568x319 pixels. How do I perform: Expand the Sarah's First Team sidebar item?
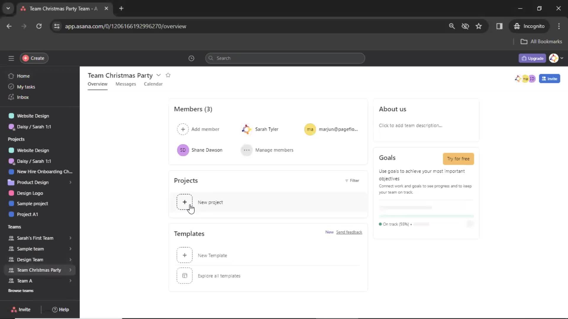coord(70,237)
